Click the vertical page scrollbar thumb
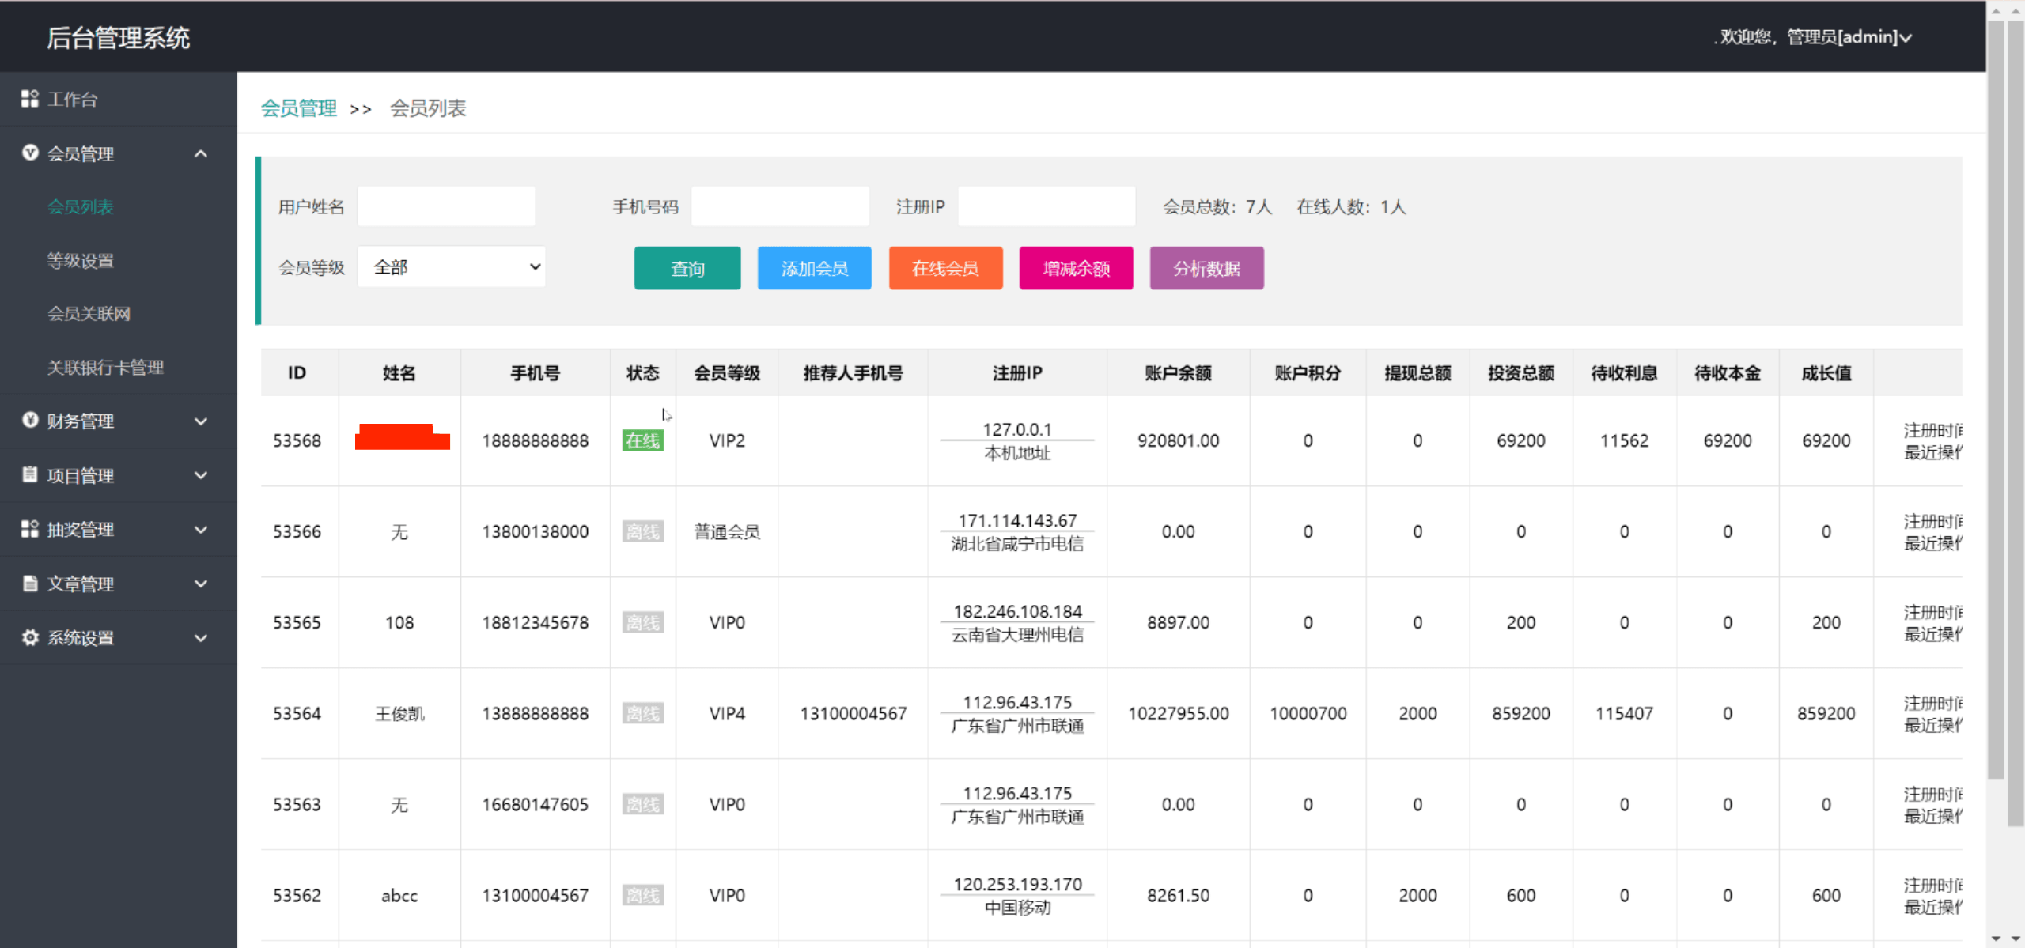 [1996, 395]
